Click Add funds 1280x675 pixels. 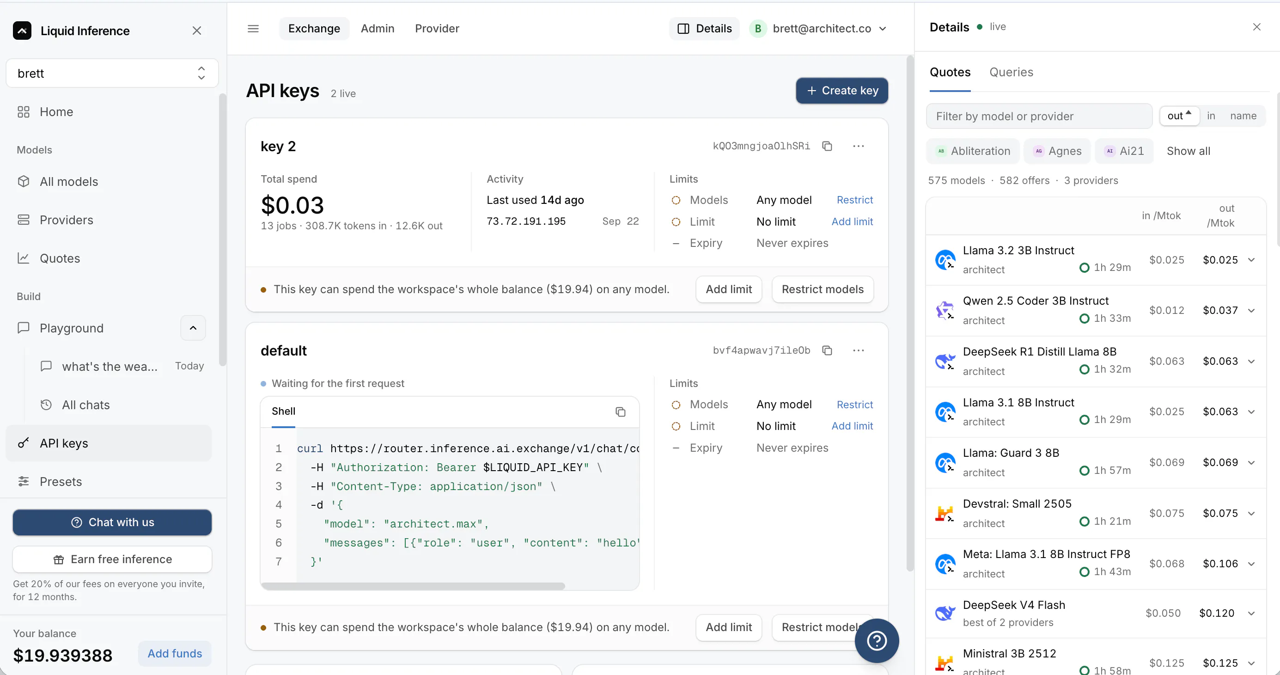tap(174, 654)
